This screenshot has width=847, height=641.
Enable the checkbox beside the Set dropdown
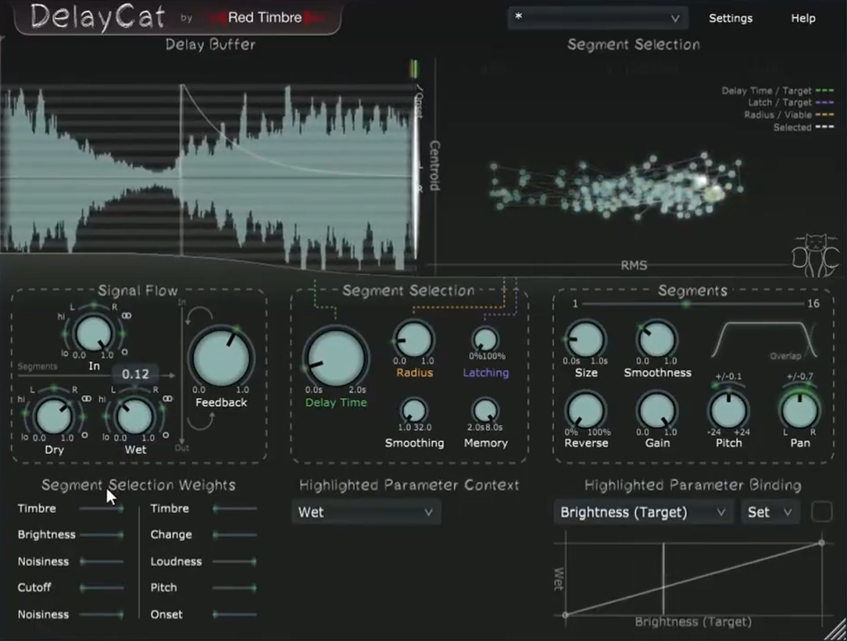tap(822, 511)
